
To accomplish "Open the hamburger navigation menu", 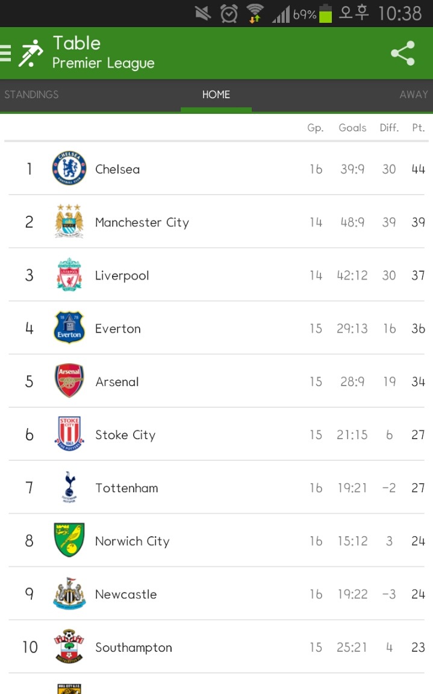I will tap(6, 53).
